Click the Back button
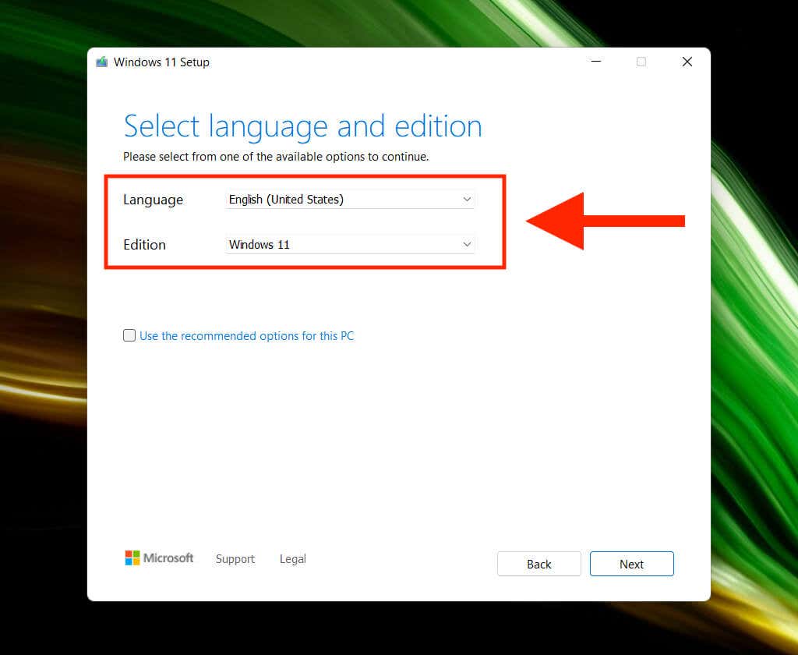Screen dimensions: 798x655 539,564
